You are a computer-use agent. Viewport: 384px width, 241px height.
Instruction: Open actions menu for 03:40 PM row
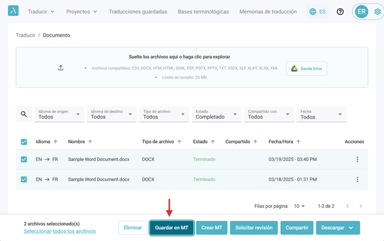click(x=358, y=159)
